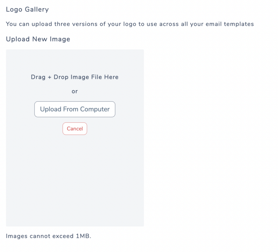Click the logo upload description sentence
This screenshot has width=278, height=252.
point(130,24)
